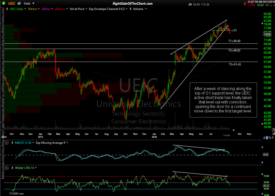Click the pencil drawing tool icon
Image resolution: width=275 pixels, height=196 pixels.
273,133
